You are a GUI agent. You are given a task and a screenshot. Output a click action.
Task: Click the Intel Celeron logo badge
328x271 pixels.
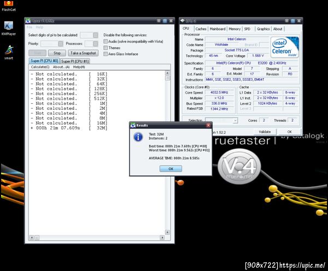coord(284,47)
